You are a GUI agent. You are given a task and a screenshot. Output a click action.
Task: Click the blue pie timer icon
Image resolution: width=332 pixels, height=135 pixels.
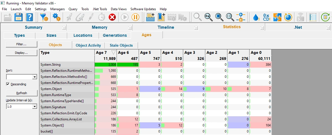[288, 17]
